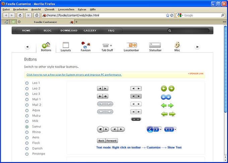Image resolution: width=228 pixels, height=163 pixels.
Task: Open the Favicon category icon
Action: 85,47
